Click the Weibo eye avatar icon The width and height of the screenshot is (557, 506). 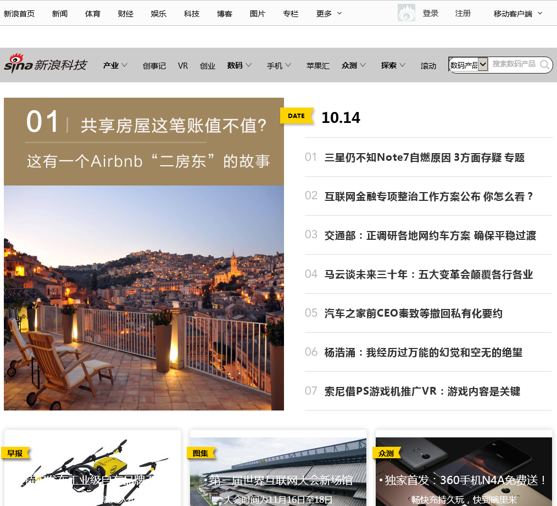click(x=406, y=13)
